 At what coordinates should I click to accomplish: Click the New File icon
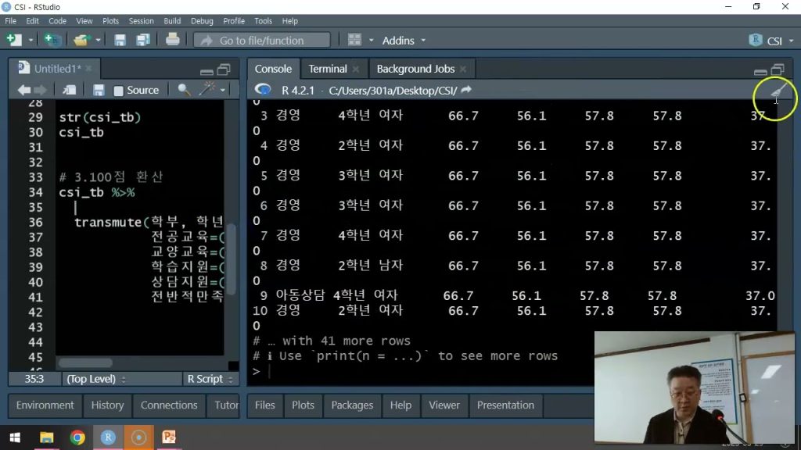pyautogui.click(x=13, y=40)
